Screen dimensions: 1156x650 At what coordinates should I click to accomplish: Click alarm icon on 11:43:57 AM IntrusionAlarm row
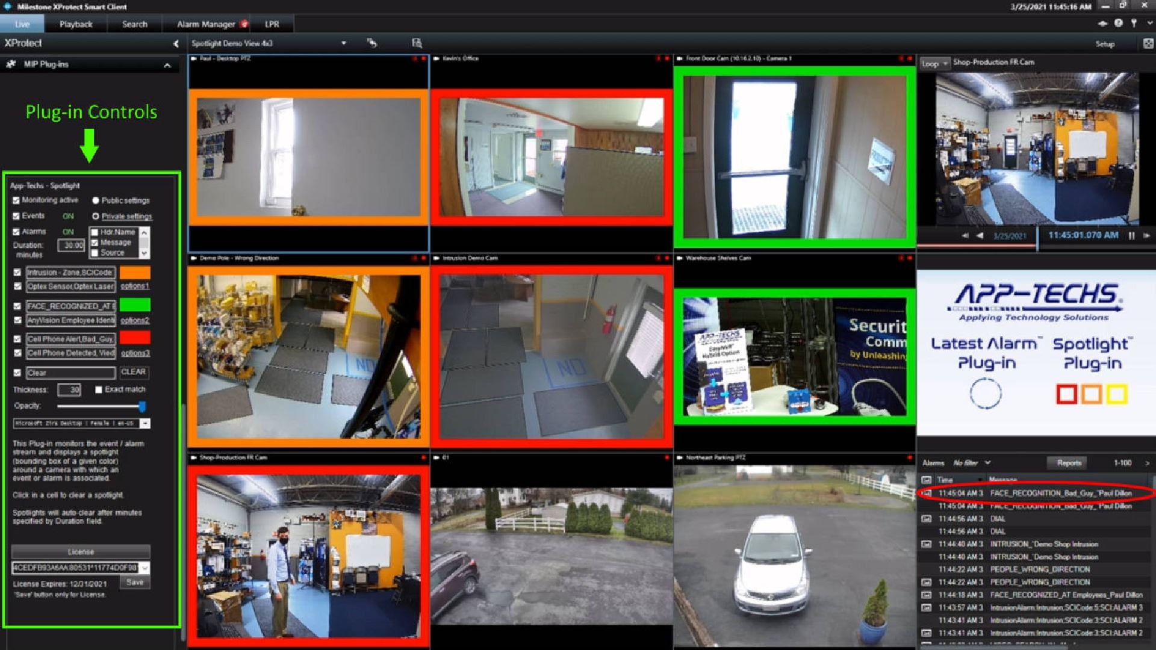tap(927, 607)
